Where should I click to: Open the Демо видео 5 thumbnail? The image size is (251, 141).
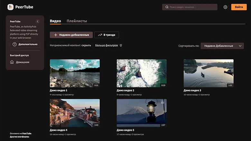click(142, 113)
